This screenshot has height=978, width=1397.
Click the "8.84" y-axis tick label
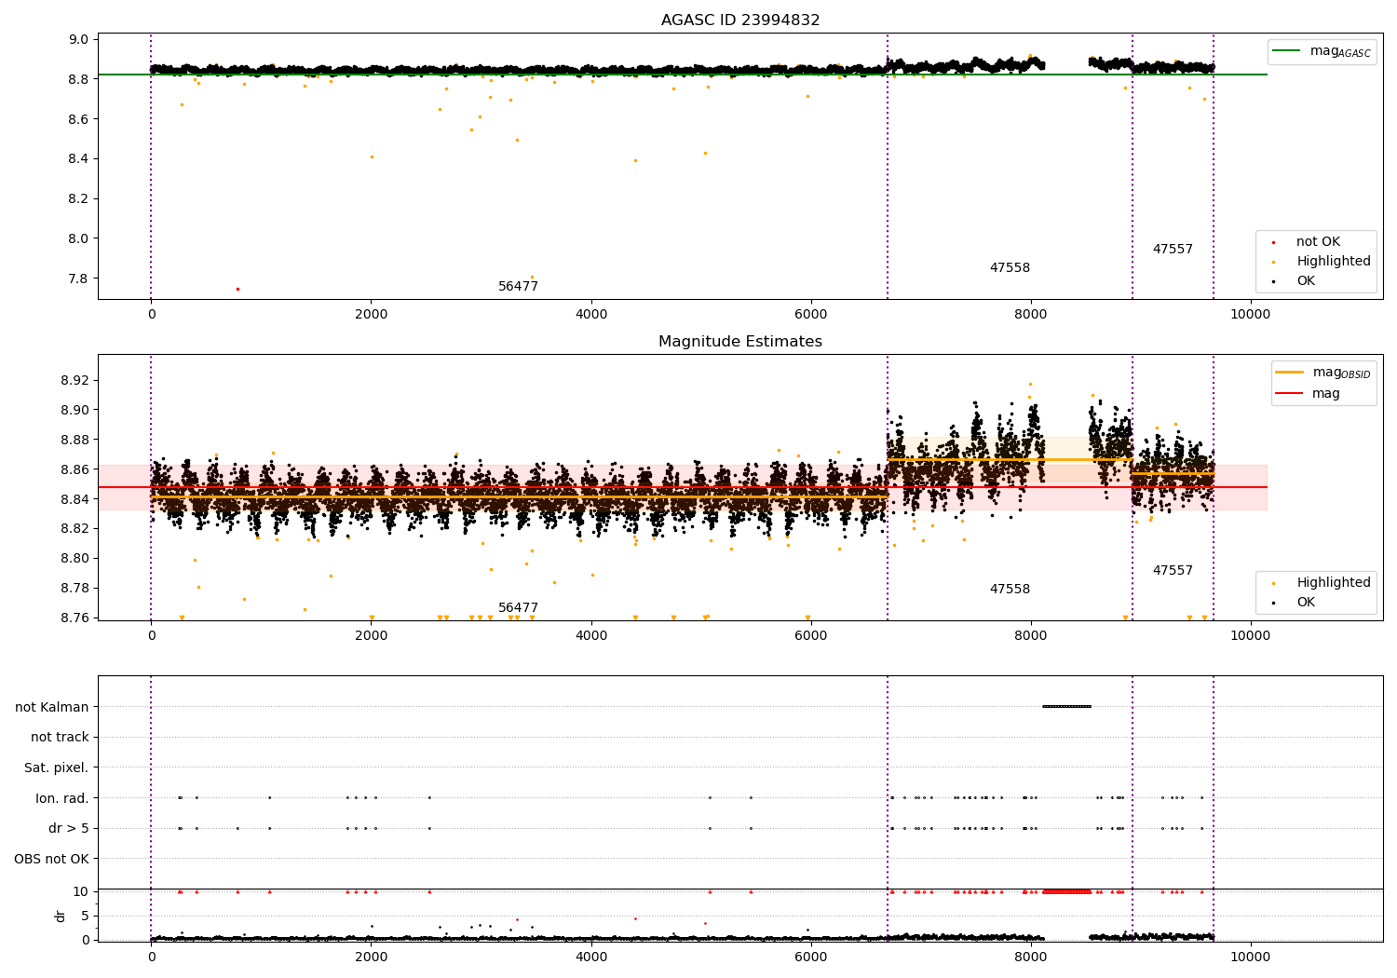75,500
